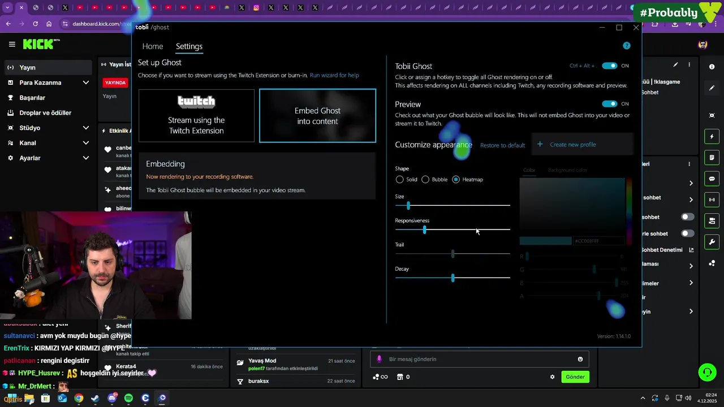724x407 pixels.
Task: Open chevron below Sohbet Denetimi row
Action: (x=691, y=266)
